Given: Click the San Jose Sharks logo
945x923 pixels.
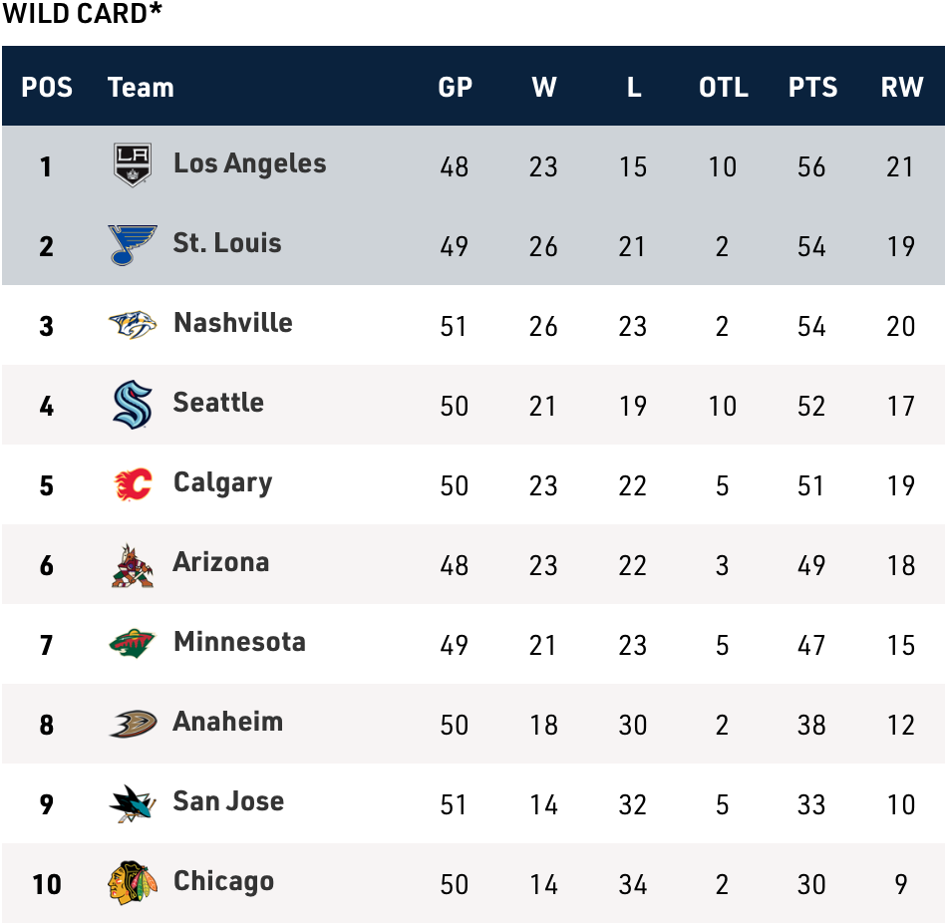Looking at the screenshot, I should pos(133,803).
